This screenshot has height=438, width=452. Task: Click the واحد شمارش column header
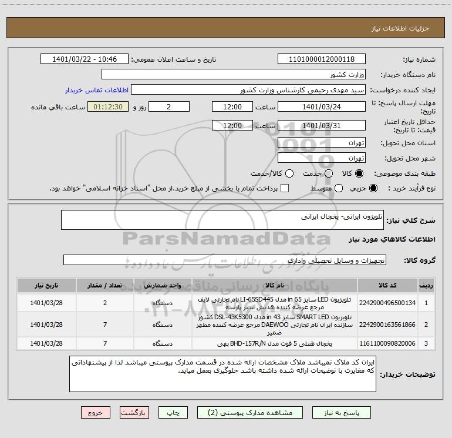pos(163,285)
